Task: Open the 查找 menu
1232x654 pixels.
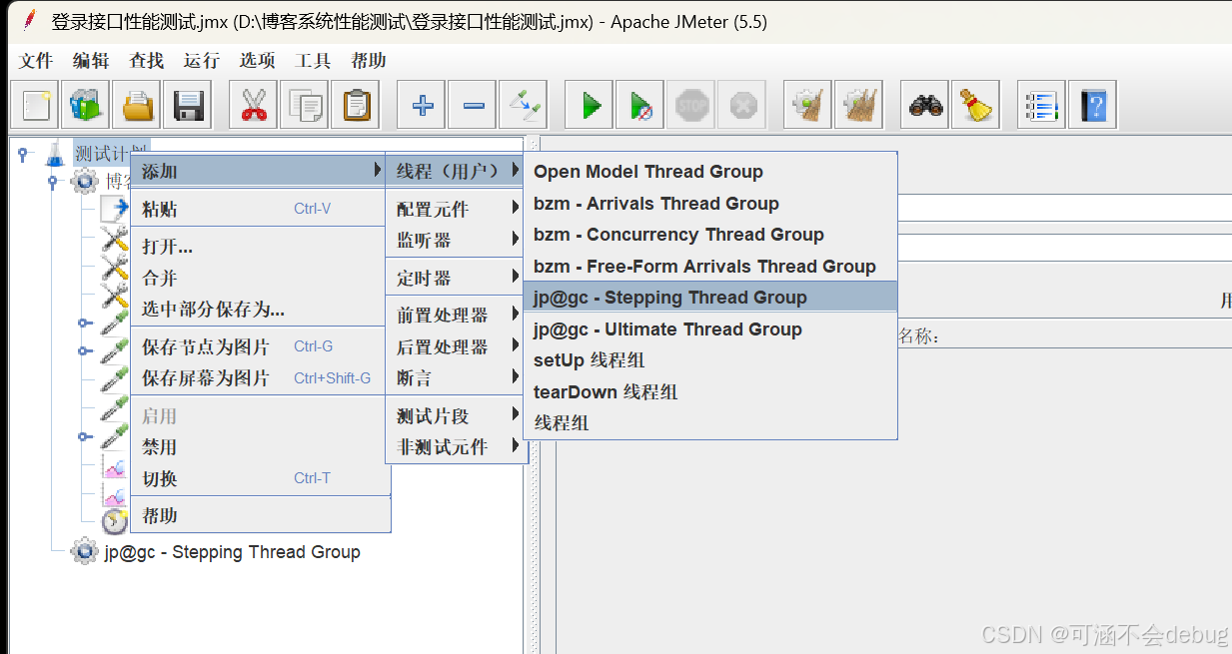Action: pos(146,61)
